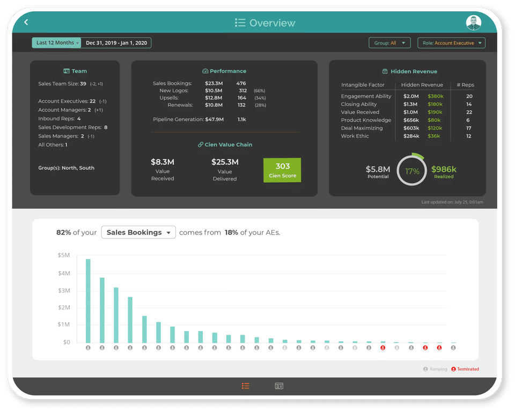This screenshot has width=515, height=412.
Task: Click Account Managers: 2
Action: click(64, 110)
